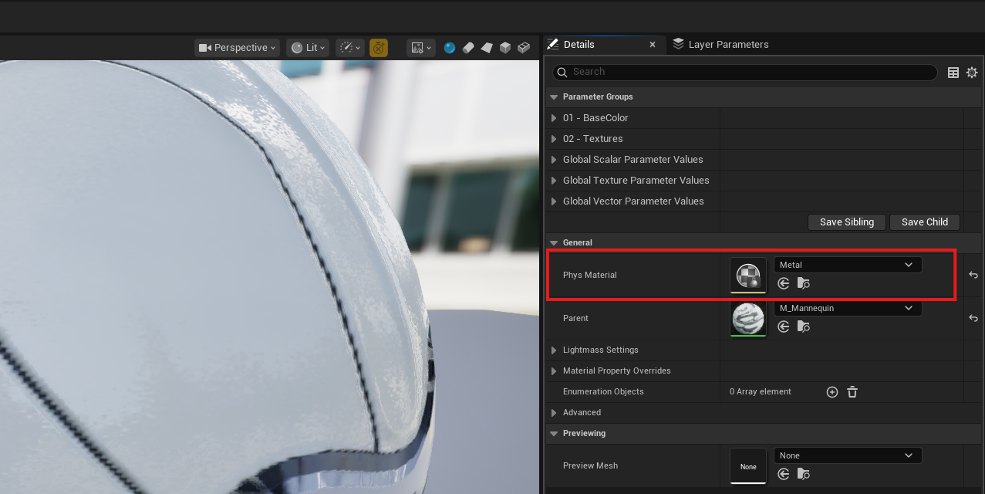
Task: Expand Lightmass Settings
Action: [x=554, y=350]
